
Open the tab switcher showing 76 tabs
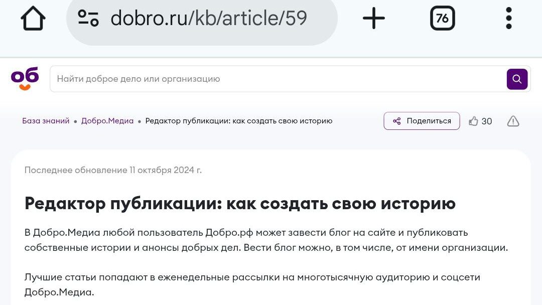point(443,18)
